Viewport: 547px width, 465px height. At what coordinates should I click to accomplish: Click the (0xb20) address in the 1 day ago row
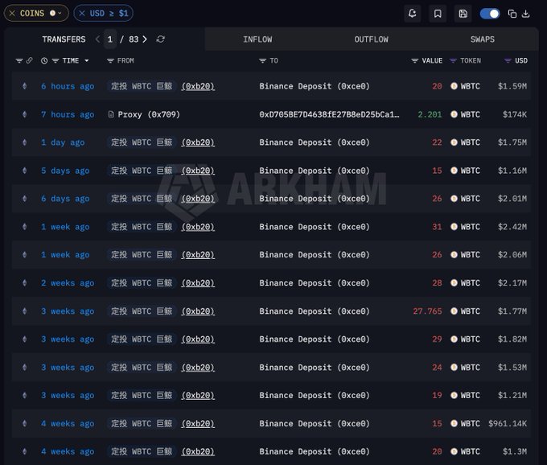(198, 142)
